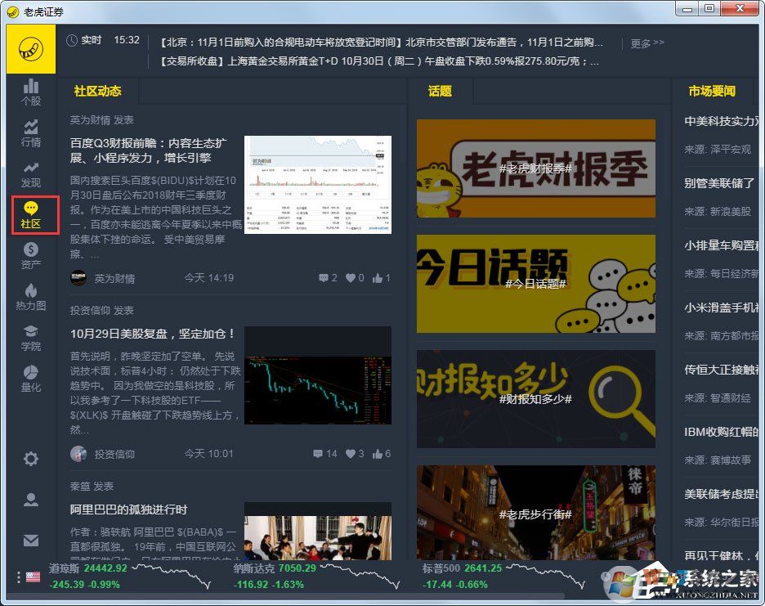Click heart icon on the 10月29日美股复盘 post
Image resolution: width=765 pixels, height=606 pixels.
click(x=351, y=454)
